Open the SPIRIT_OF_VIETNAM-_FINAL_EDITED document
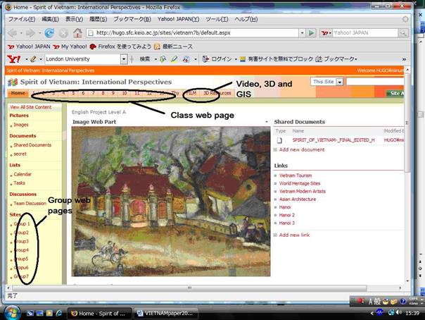The height and width of the screenshot is (320, 425). (334, 140)
